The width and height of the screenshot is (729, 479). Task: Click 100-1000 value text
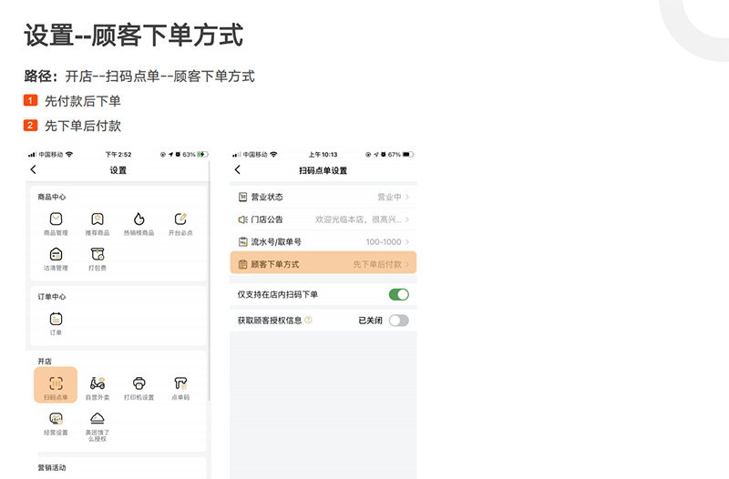pyautogui.click(x=383, y=241)
